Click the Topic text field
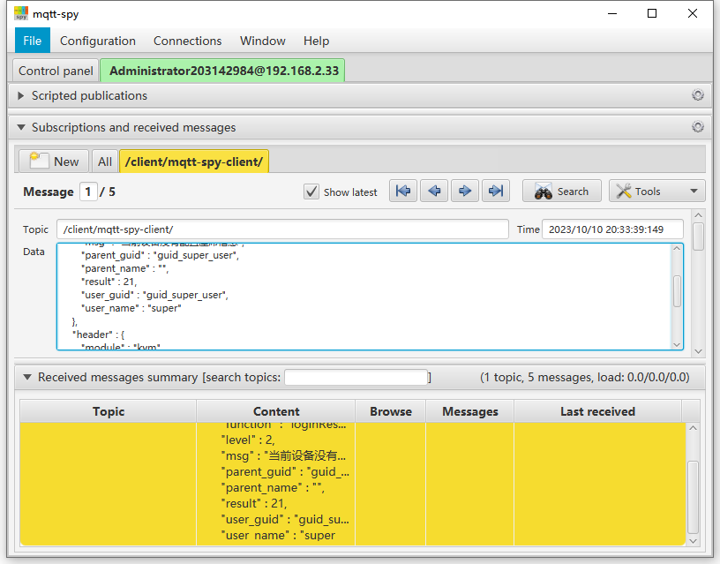This screenshot has height=564, width=720. tap(282, 229)
